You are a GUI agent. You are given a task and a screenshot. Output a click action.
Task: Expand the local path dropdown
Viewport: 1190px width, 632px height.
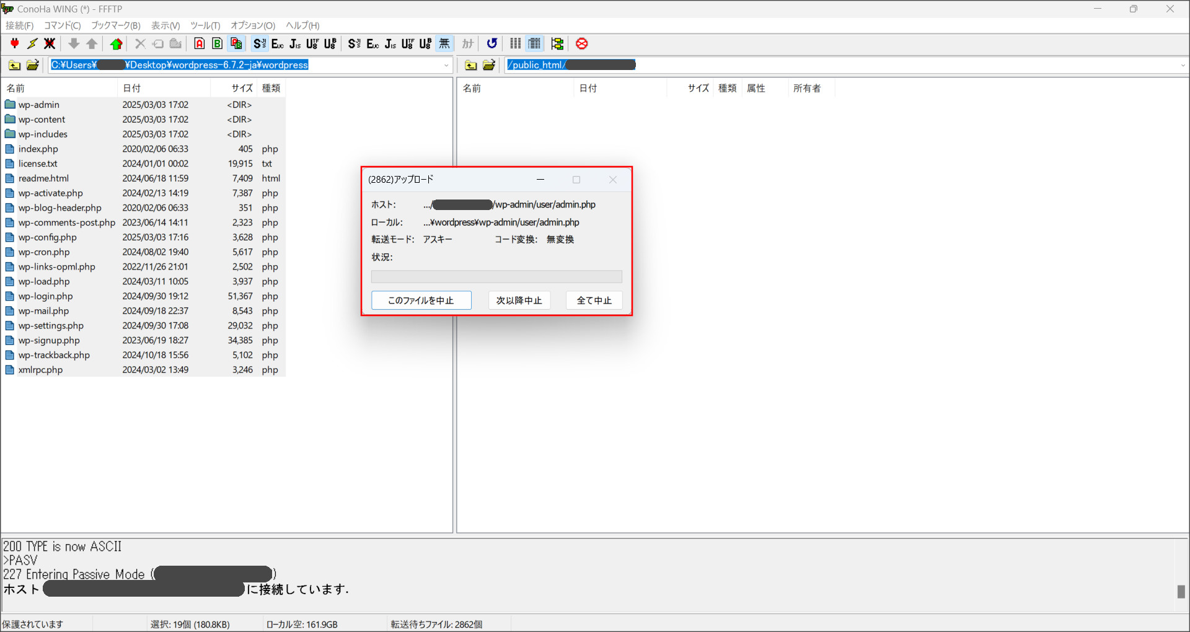click(x=446, y=65)
